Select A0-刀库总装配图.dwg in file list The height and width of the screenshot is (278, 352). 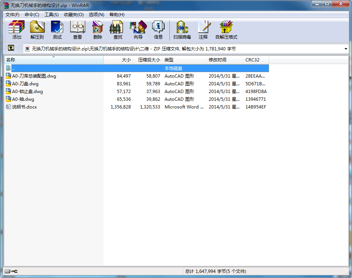pos(34,76)
